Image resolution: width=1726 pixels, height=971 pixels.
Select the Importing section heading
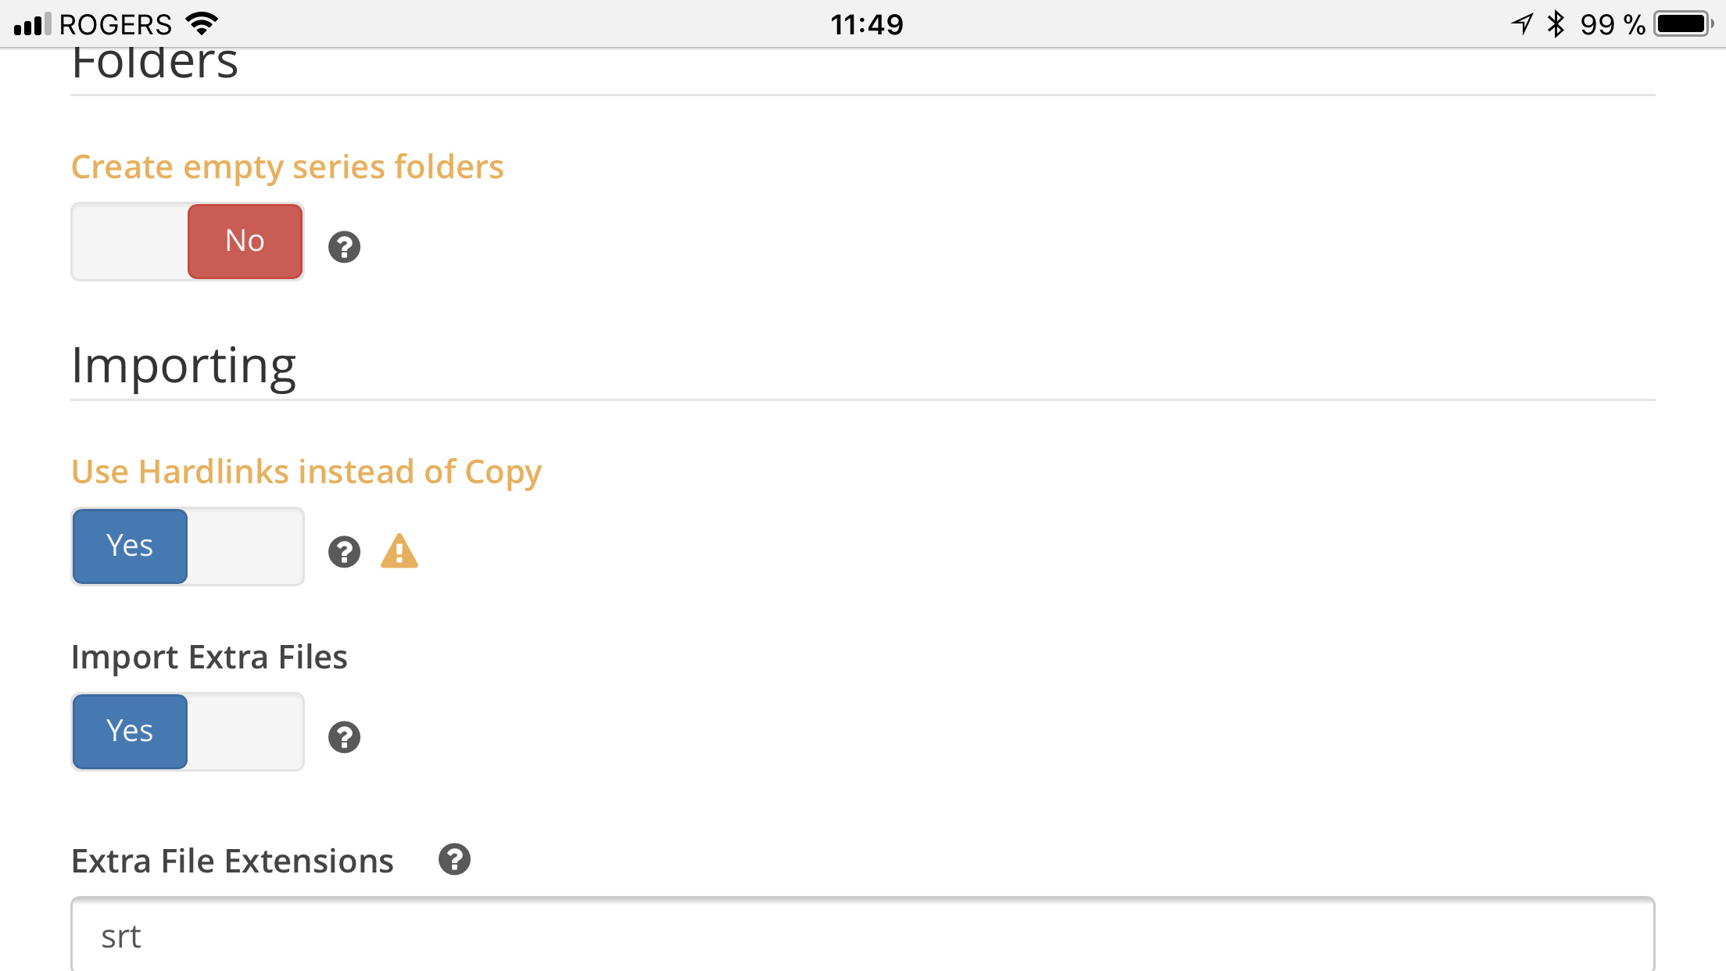[184, 366]
